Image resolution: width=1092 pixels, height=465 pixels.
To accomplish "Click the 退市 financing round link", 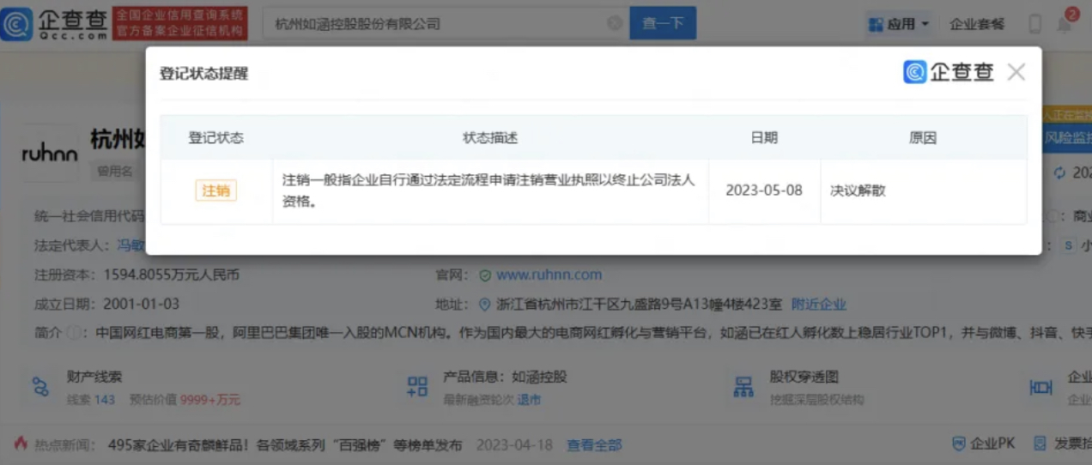I will [x=530, y=400].
